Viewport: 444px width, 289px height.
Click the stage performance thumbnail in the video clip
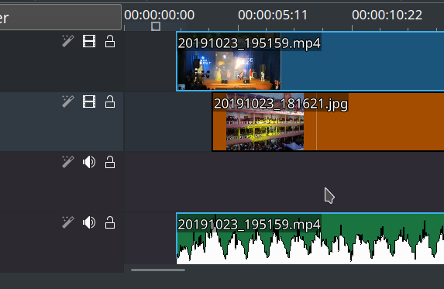click(229, 71)
